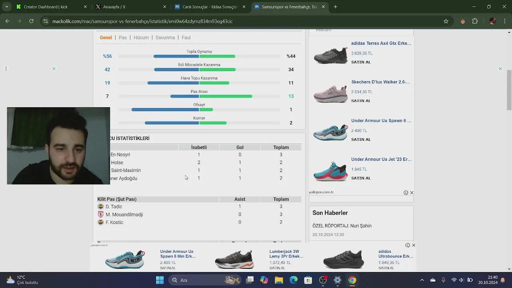Bookmark this page with star icon

(446, 21)
